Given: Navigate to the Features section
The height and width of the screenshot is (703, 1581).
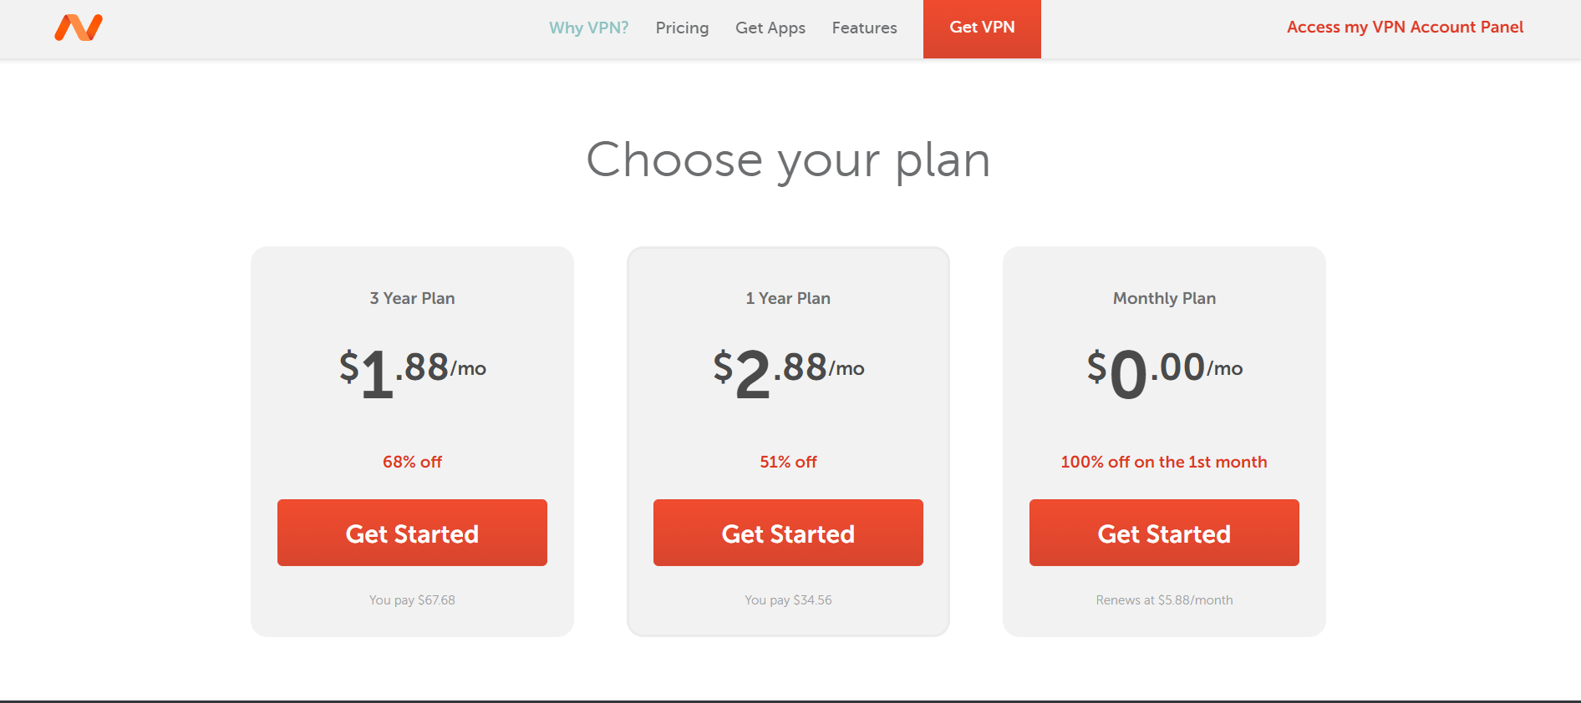Looking at the screenshot, I should (864, 28).
